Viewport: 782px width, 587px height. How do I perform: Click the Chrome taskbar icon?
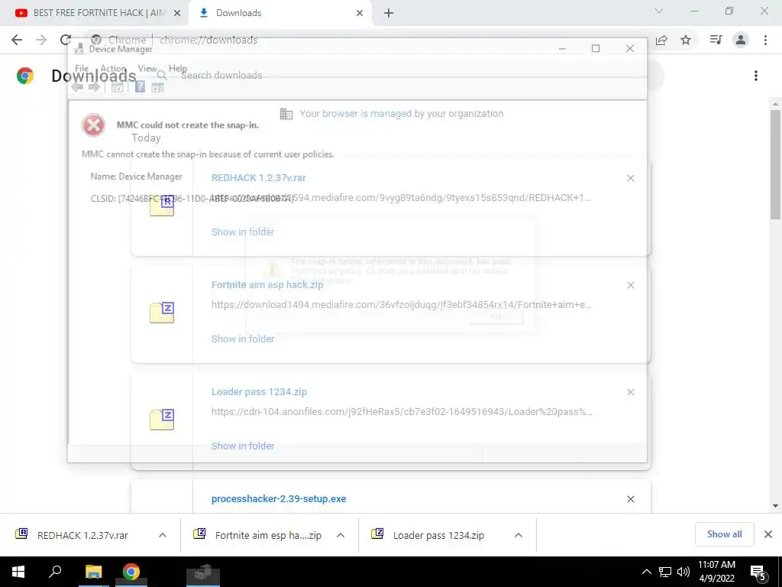(x=131, y=572)
